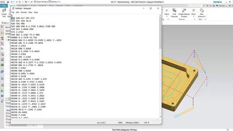Click line N0340 X0.0 Y-.1181 in Notepad
Image resolution: width=233 pixels, height=131 pixels.
[x=27, y=110]
